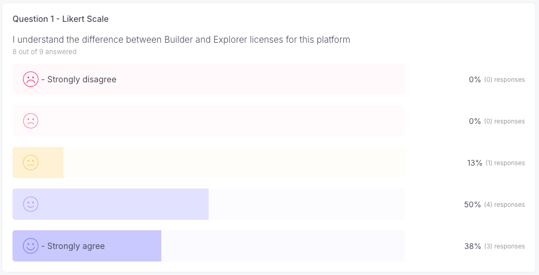Click the pink slightly sad face icon
The height and width of the screenshot is (275, 539).
pos(31,121)
